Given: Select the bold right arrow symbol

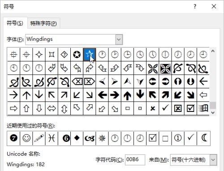Looking at the screenshot, I should [115, 95].
